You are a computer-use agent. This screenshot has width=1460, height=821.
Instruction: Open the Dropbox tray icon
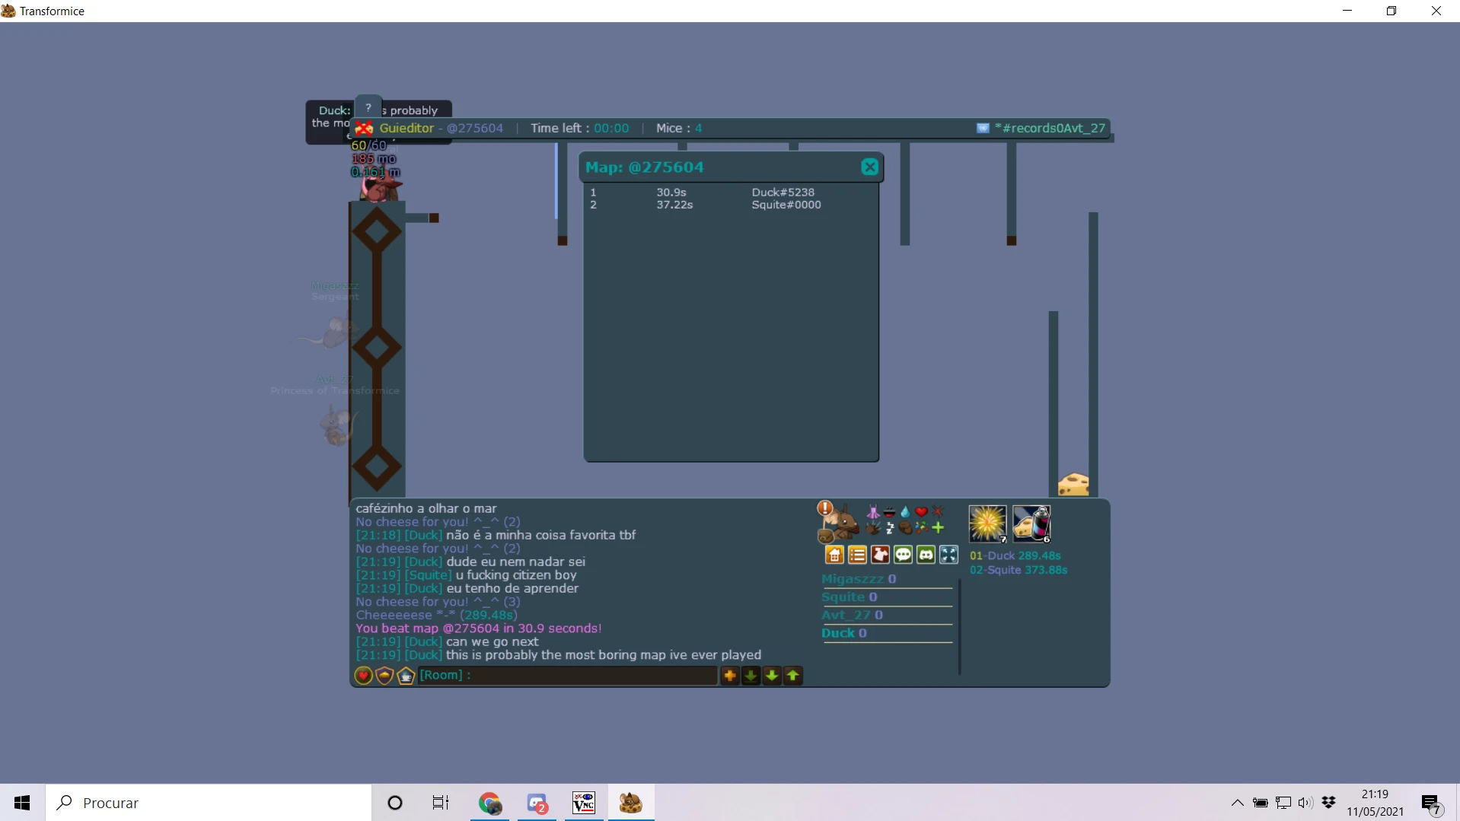click(1329, 802)
